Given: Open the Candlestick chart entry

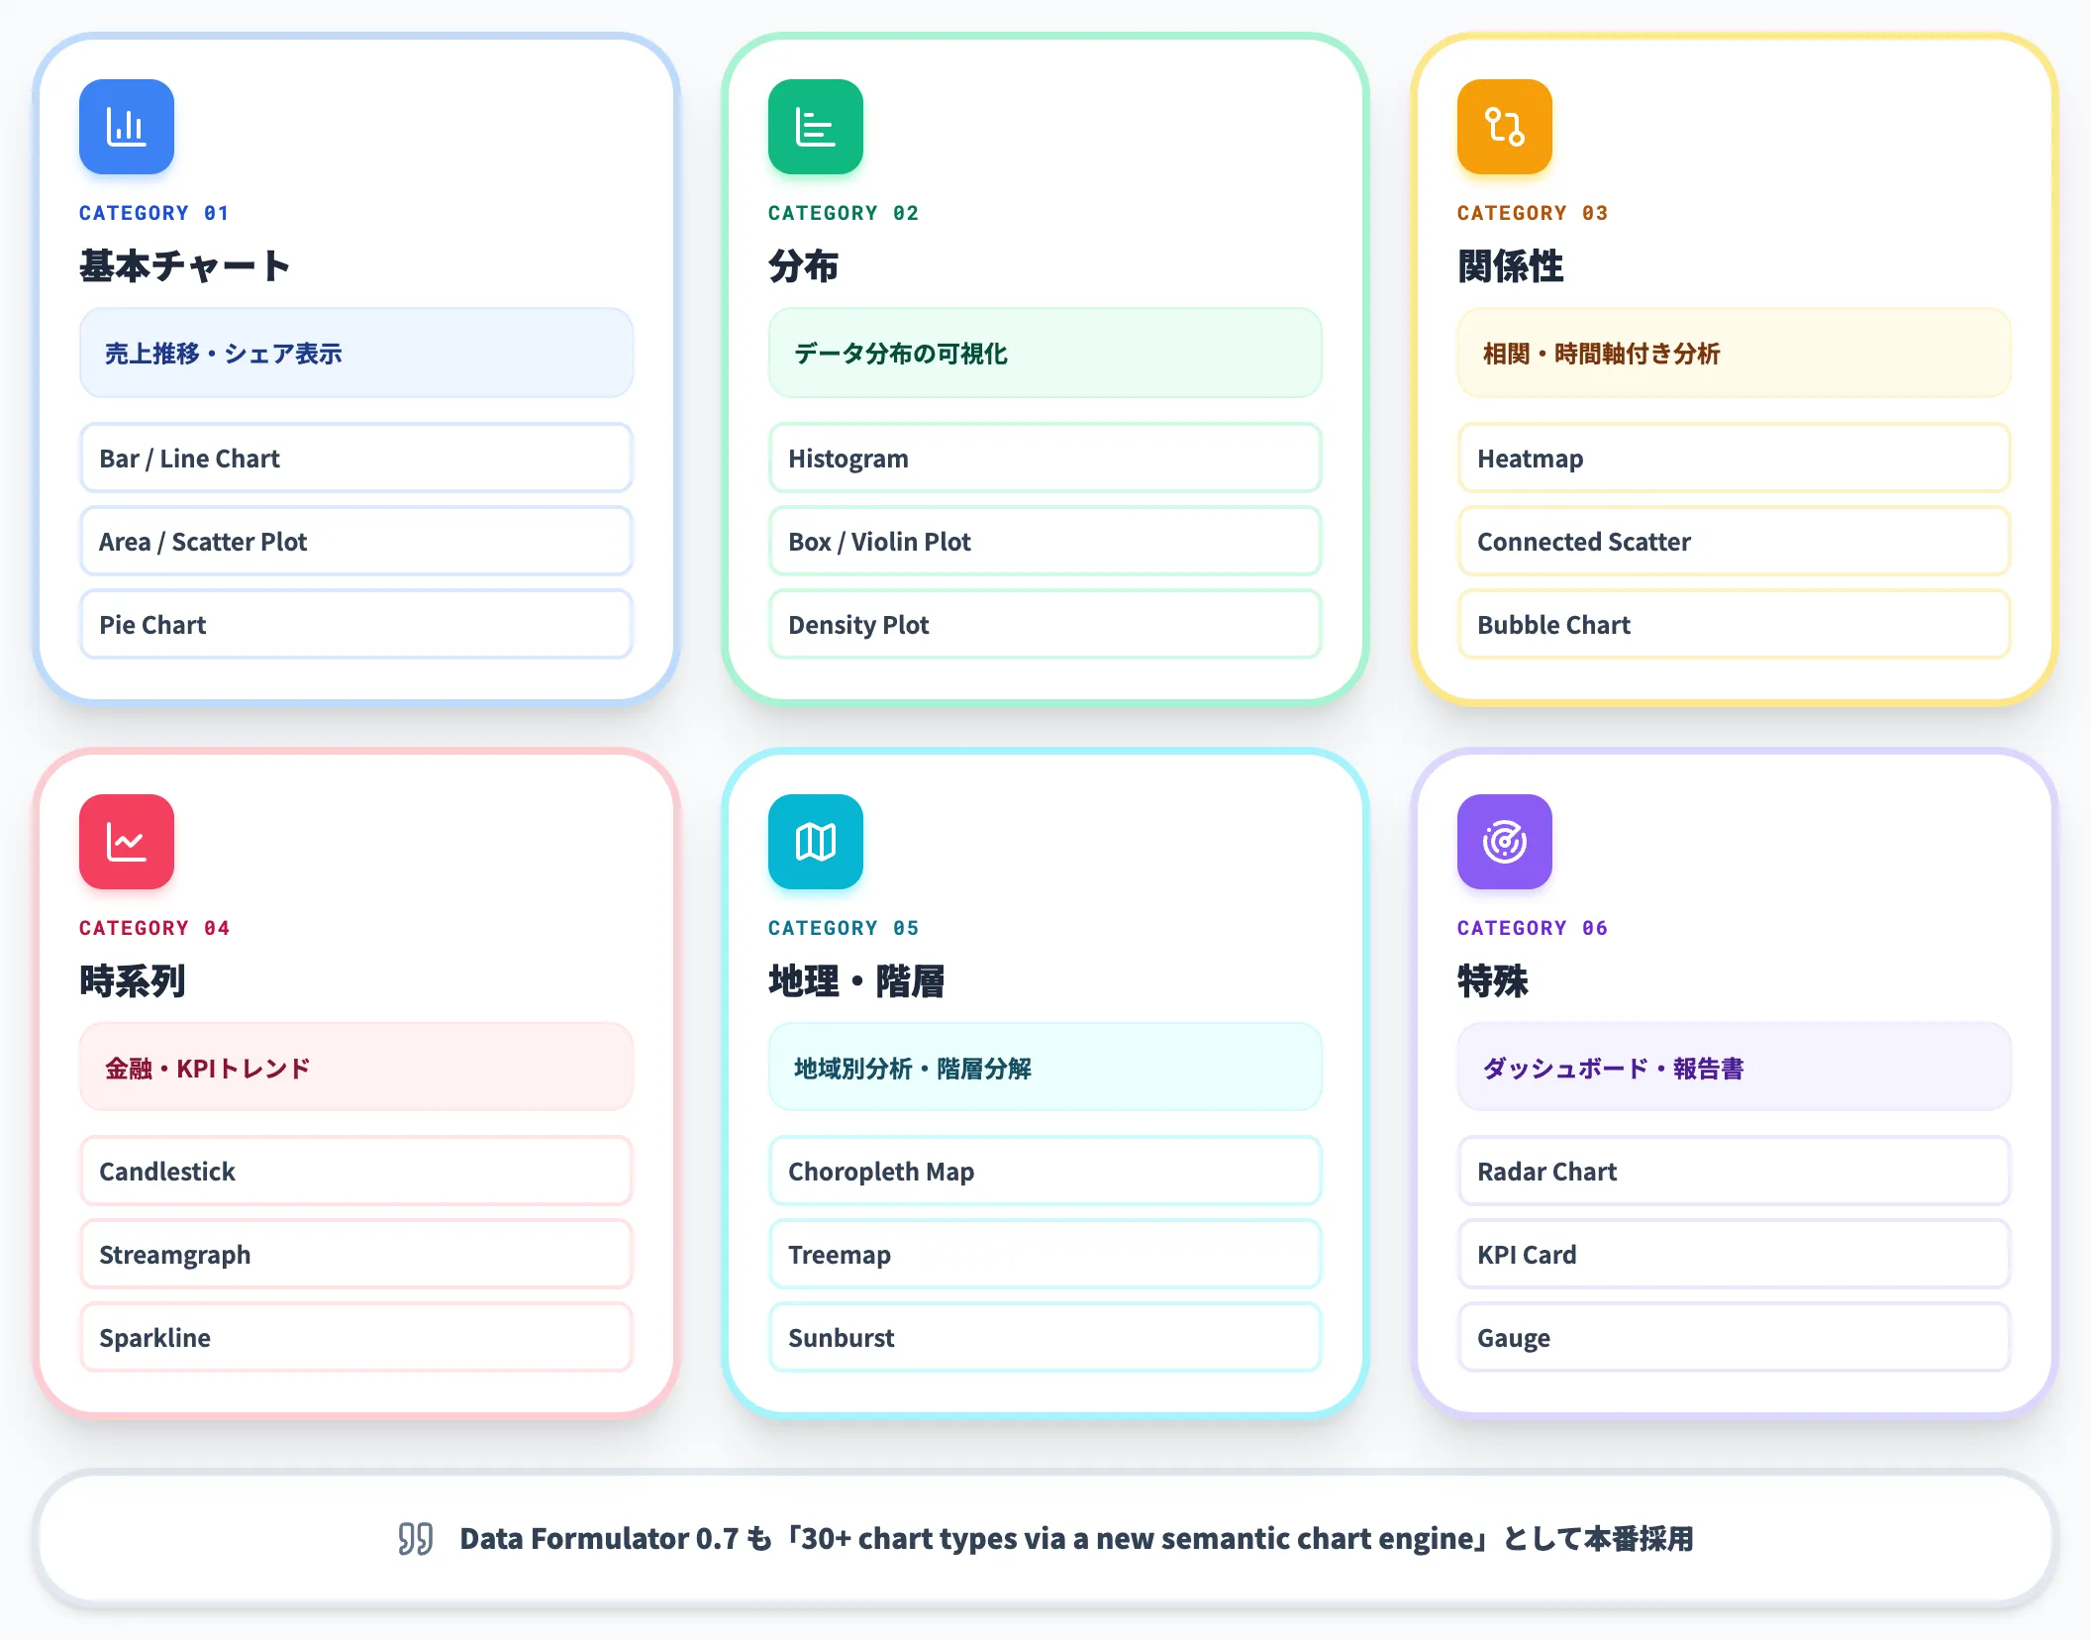Looking at the screenshot, I should 356,1171.
